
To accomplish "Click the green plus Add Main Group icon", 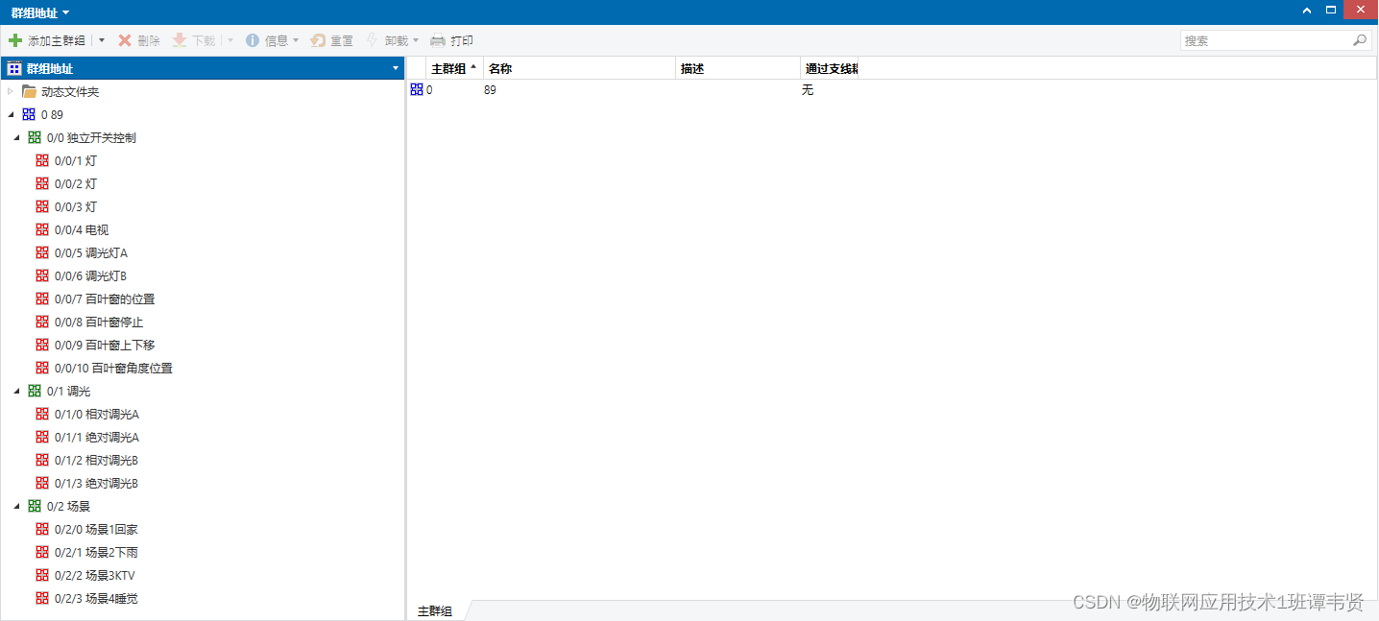I will tap(15, 40).
